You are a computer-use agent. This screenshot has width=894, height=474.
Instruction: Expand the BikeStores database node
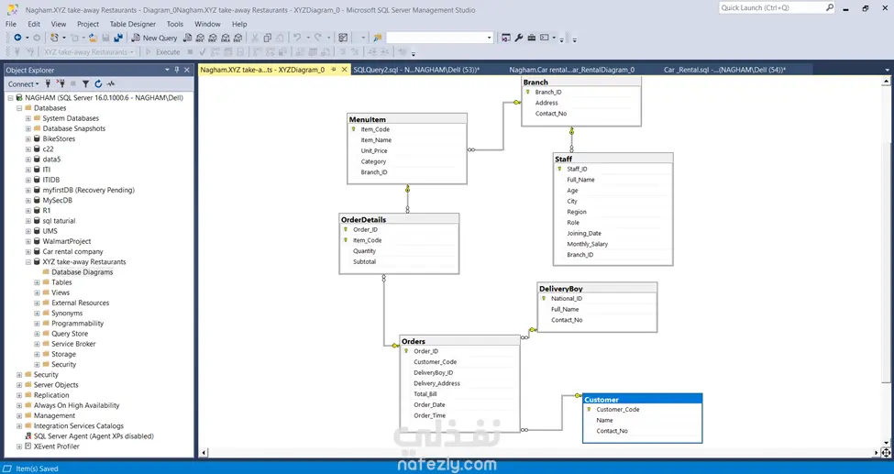point(28,138)
